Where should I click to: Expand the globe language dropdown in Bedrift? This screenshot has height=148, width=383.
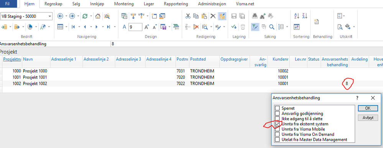pyautogui.click(x=49, y=27)
